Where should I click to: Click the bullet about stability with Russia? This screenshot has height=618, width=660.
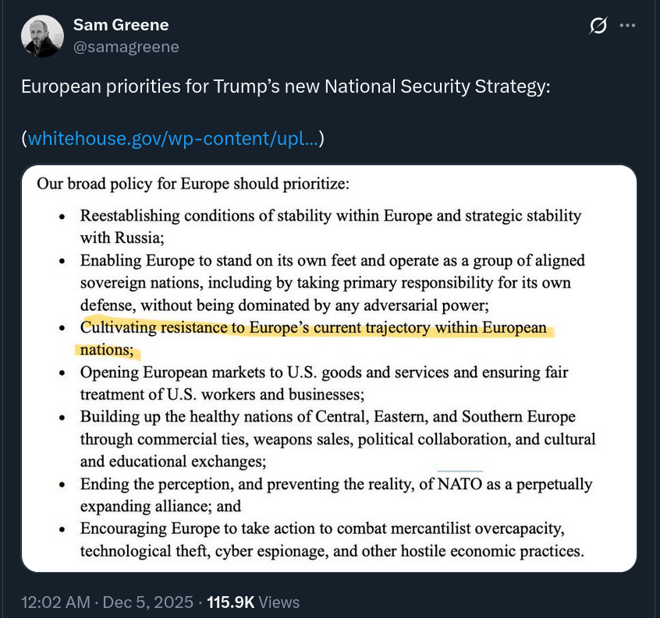click(330, 226)
